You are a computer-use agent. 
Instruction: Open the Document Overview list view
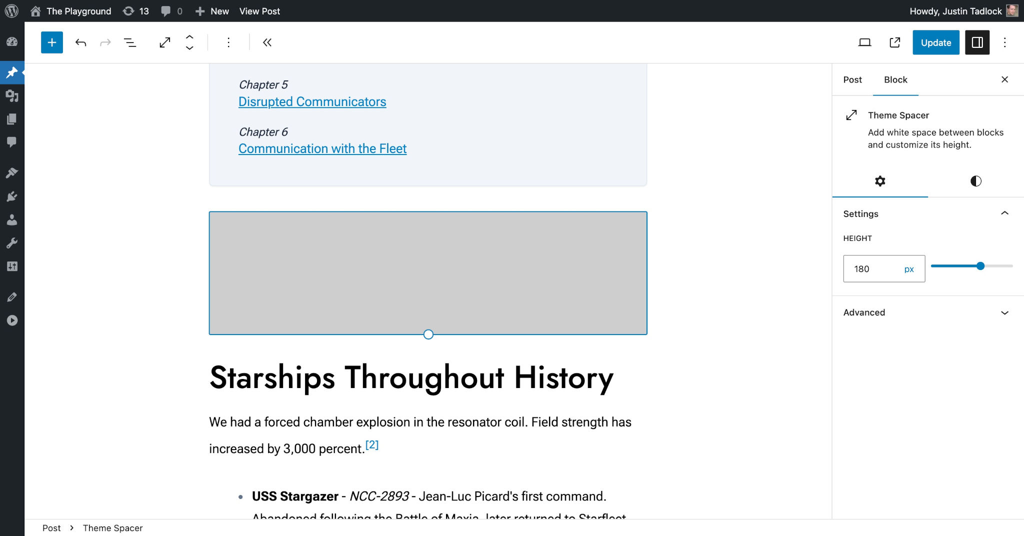(129, 42)
